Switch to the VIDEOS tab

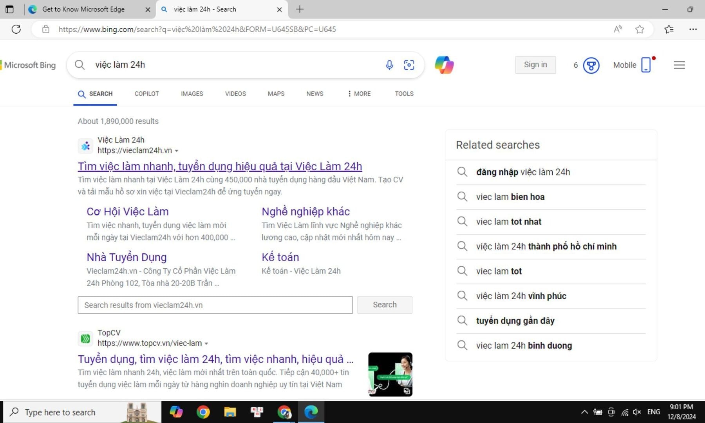[235, 94]
